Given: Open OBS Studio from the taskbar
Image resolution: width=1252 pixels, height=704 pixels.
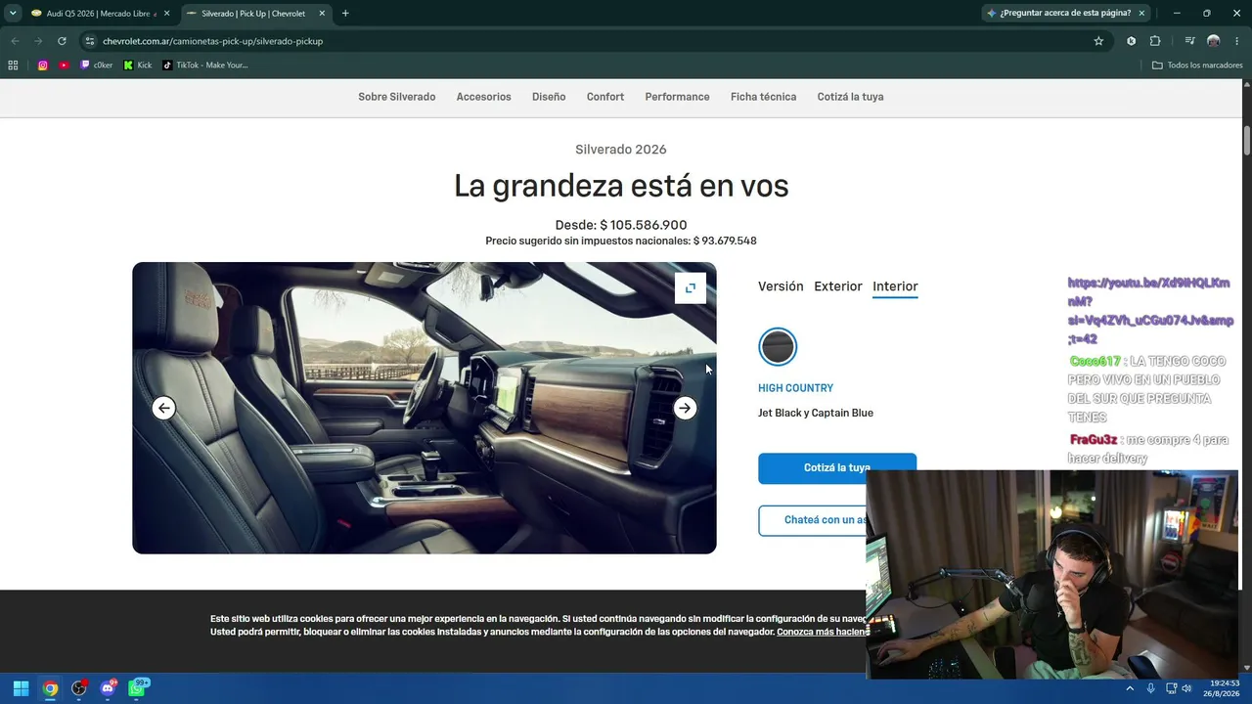Looking at the screenshot, I should tap(79, 688).
